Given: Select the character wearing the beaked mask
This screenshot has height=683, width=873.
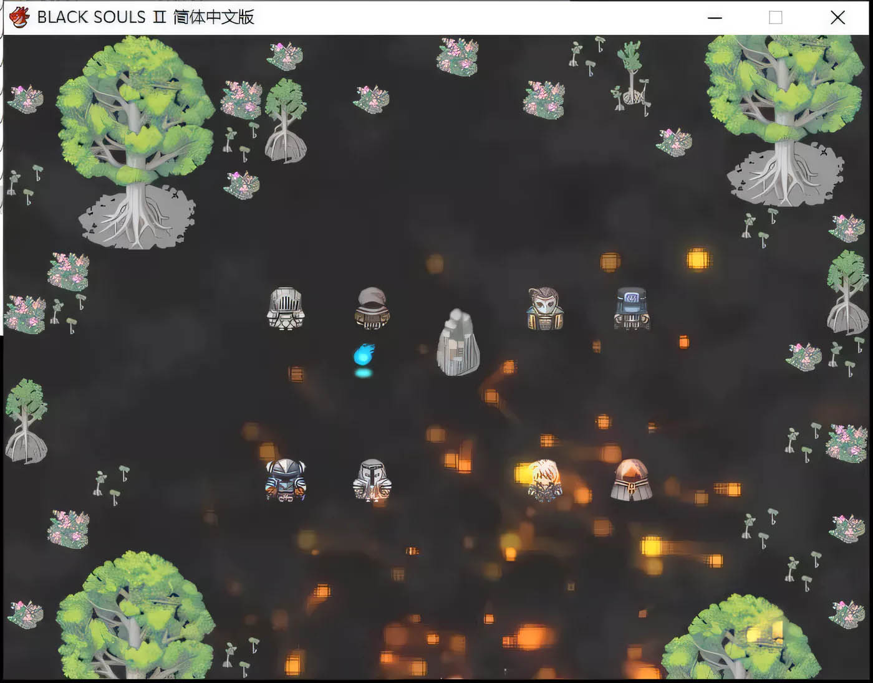Looking at the screenshot, I should click(x=544, y=308).
